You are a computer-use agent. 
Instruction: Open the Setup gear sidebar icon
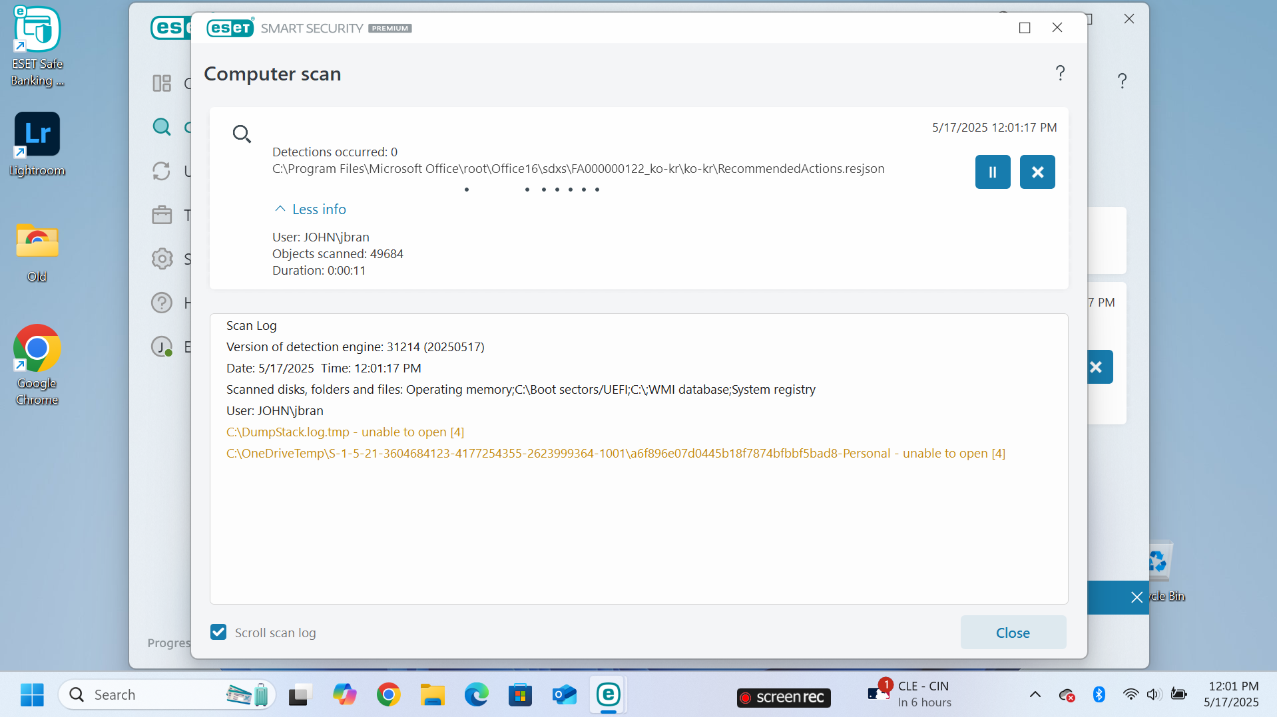pyautogui.click(x=162, y=259)
